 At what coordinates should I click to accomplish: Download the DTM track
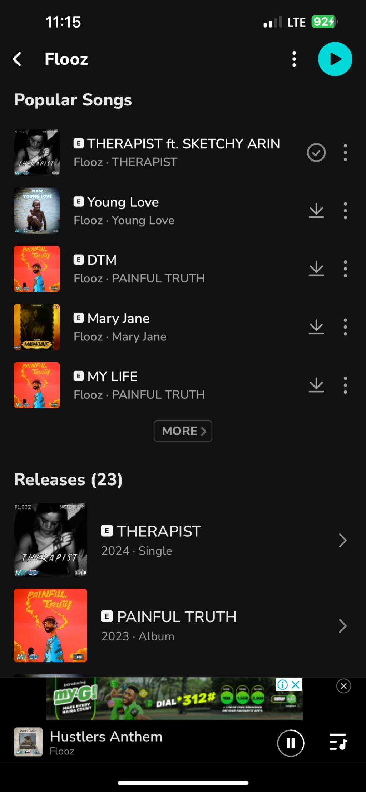[x=316, y=269]
